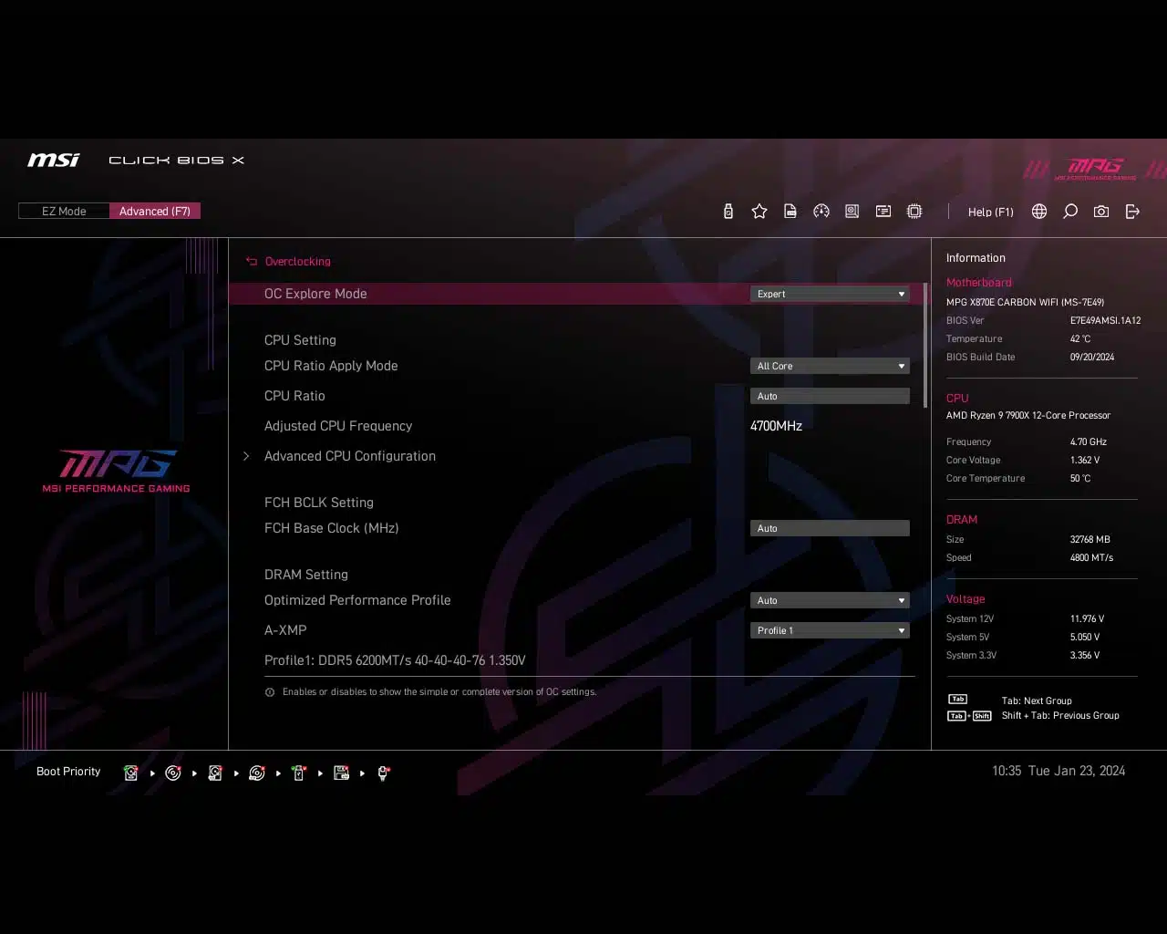Select the network boot device icon
1167x934 pixels.
pyautogui.click(x=384, y=773)
